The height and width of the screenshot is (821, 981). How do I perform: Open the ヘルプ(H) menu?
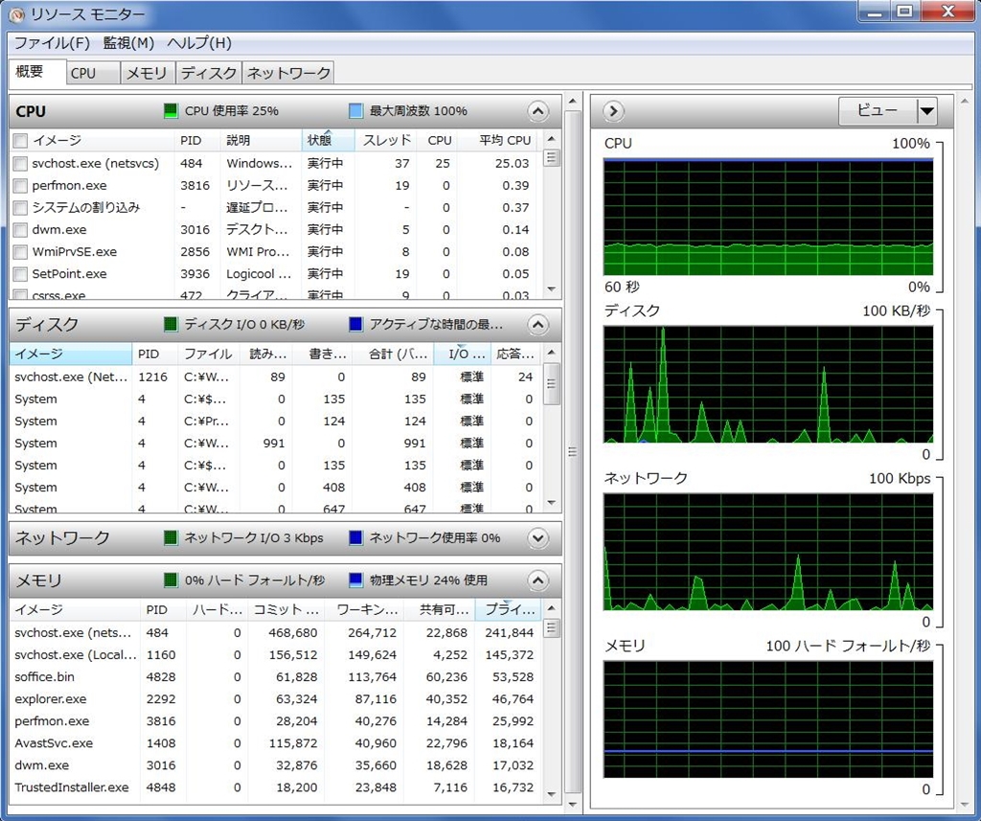point(199,42)
